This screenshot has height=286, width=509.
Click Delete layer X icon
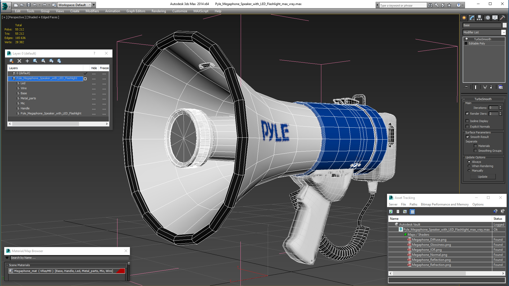(x=19, y=61)
